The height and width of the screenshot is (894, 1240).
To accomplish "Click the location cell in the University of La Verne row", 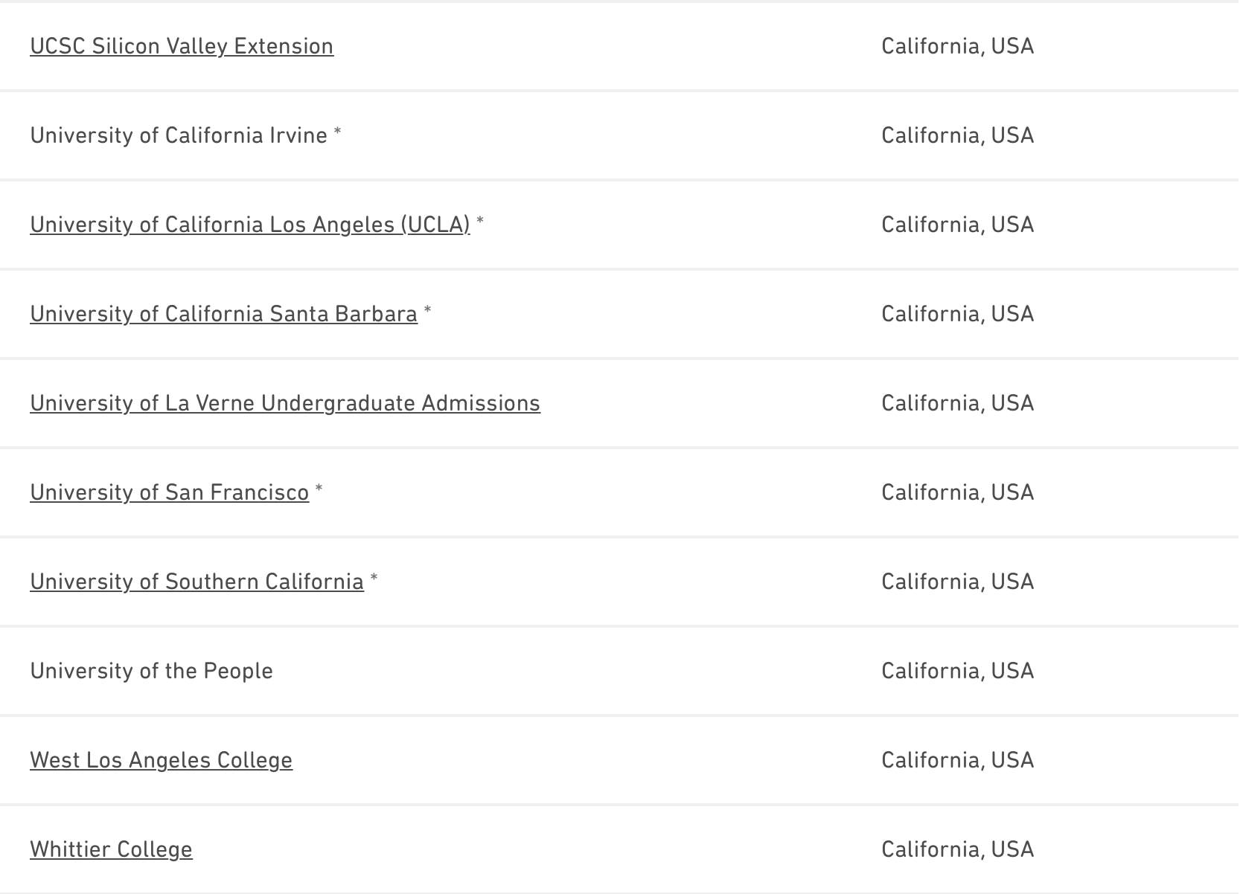I will tap(957, 403).
